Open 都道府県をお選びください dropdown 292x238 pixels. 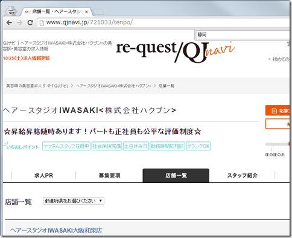(x=74, y=201)
